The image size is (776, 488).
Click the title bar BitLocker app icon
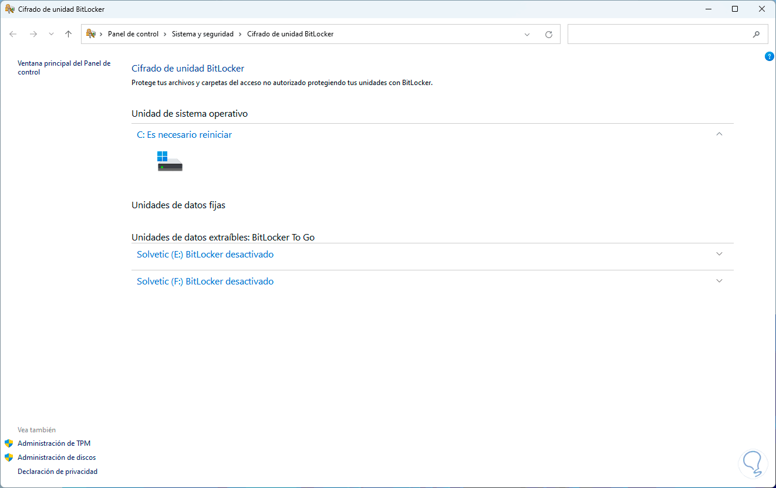[x=9, y=9]
